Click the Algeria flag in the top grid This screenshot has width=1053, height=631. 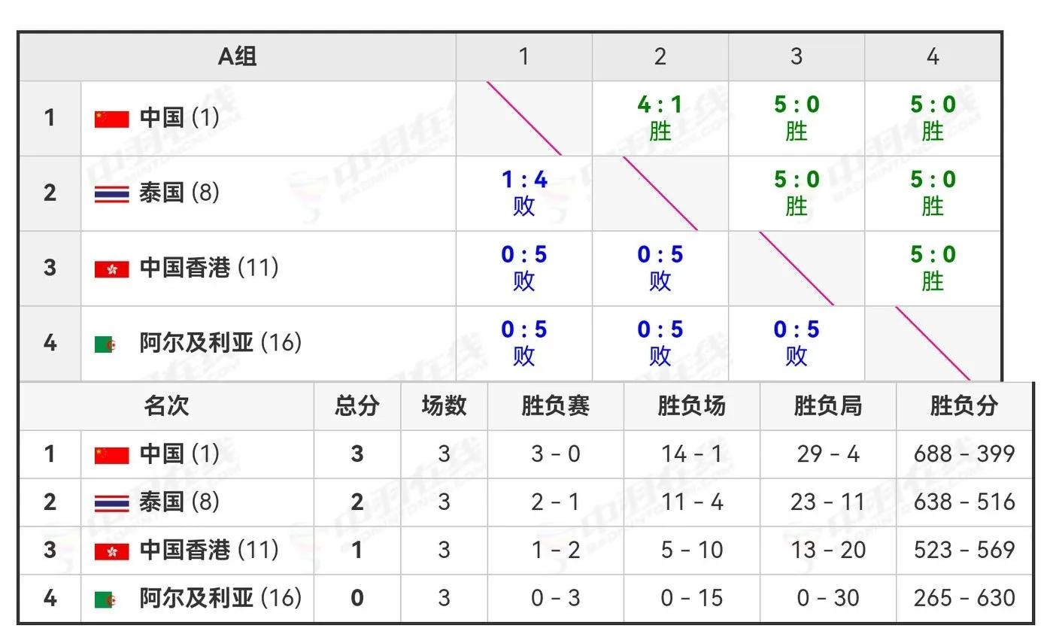point(105,344)
